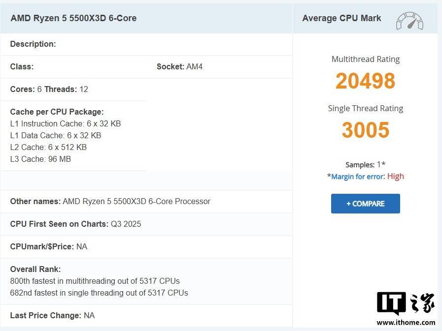Select the L3 Cache: 96 MB line
This screenshot has height=331, width=442.
pos(40,159)
